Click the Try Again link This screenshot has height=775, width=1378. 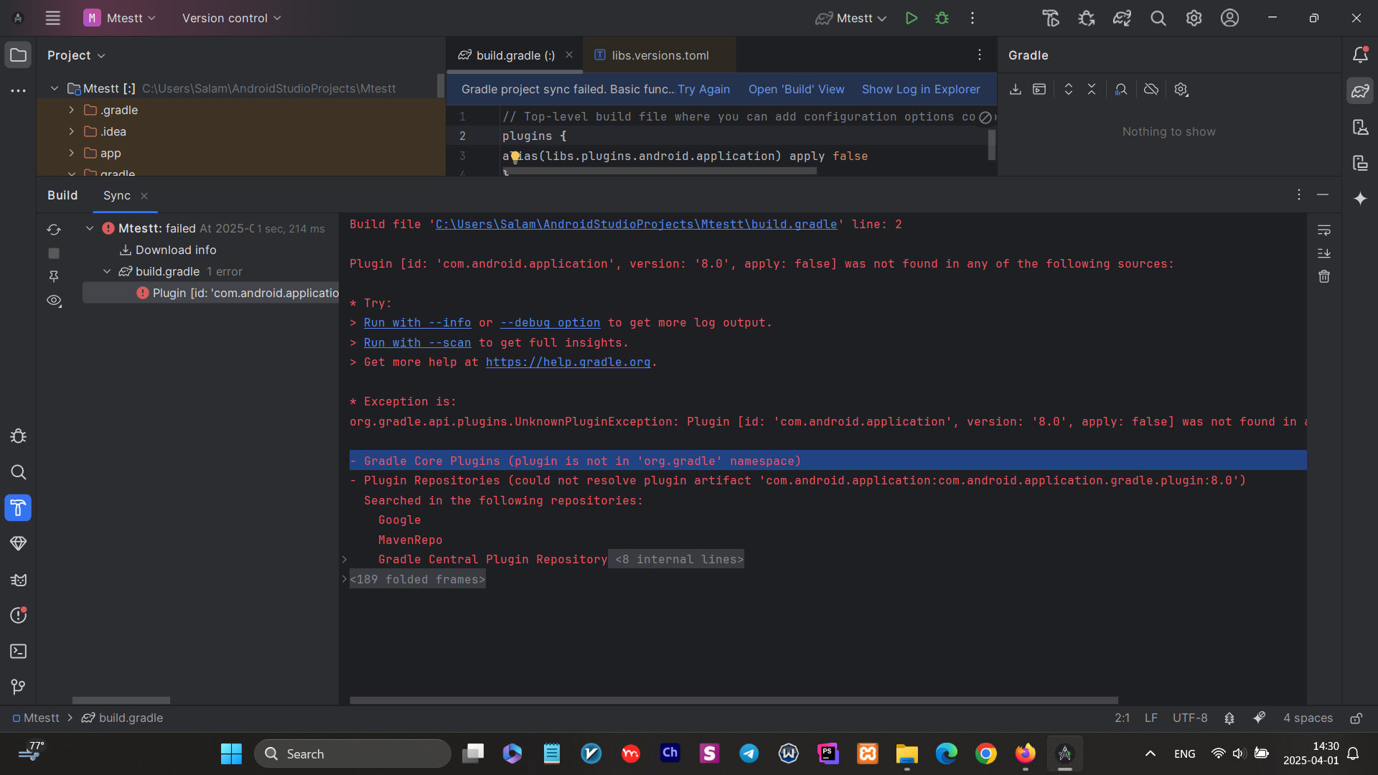[x=703, y=90]
